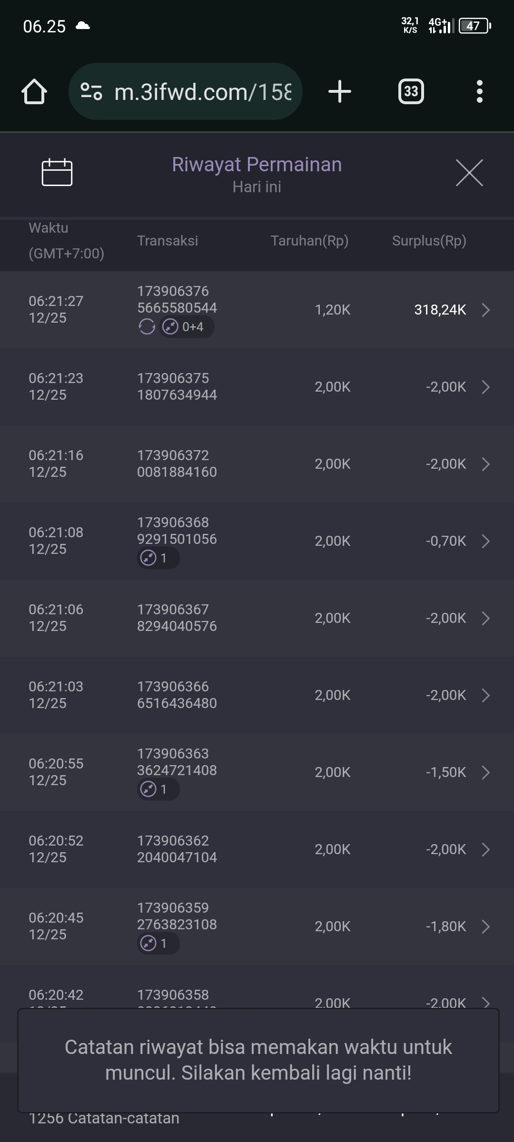Open the -1,80K surplus record chevron
The height and width of the screenshot is (1142, 514).
(x=485, y=926)
